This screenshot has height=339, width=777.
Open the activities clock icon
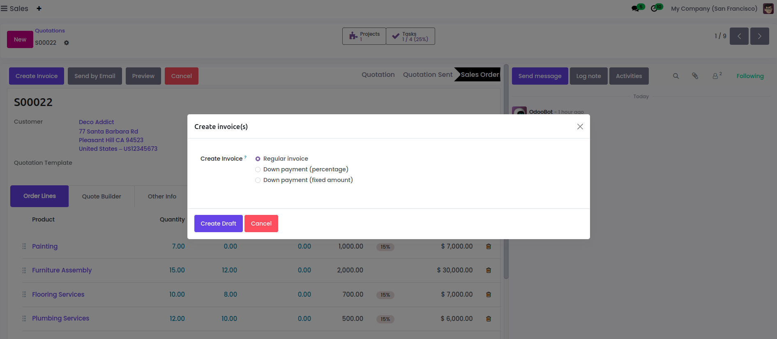click(654, 9)
